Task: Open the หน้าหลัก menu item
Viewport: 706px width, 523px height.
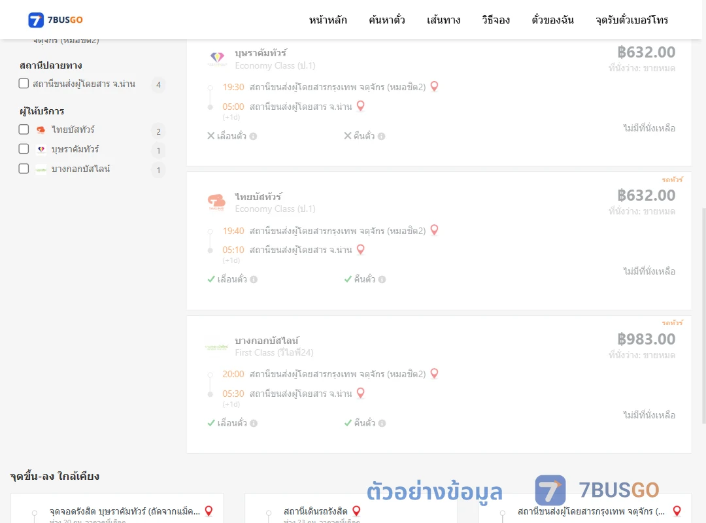Action: [328, 20]
